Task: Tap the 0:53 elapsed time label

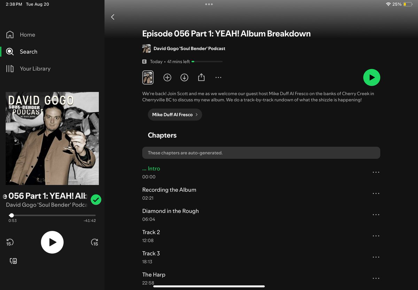Action: [13, 220]
